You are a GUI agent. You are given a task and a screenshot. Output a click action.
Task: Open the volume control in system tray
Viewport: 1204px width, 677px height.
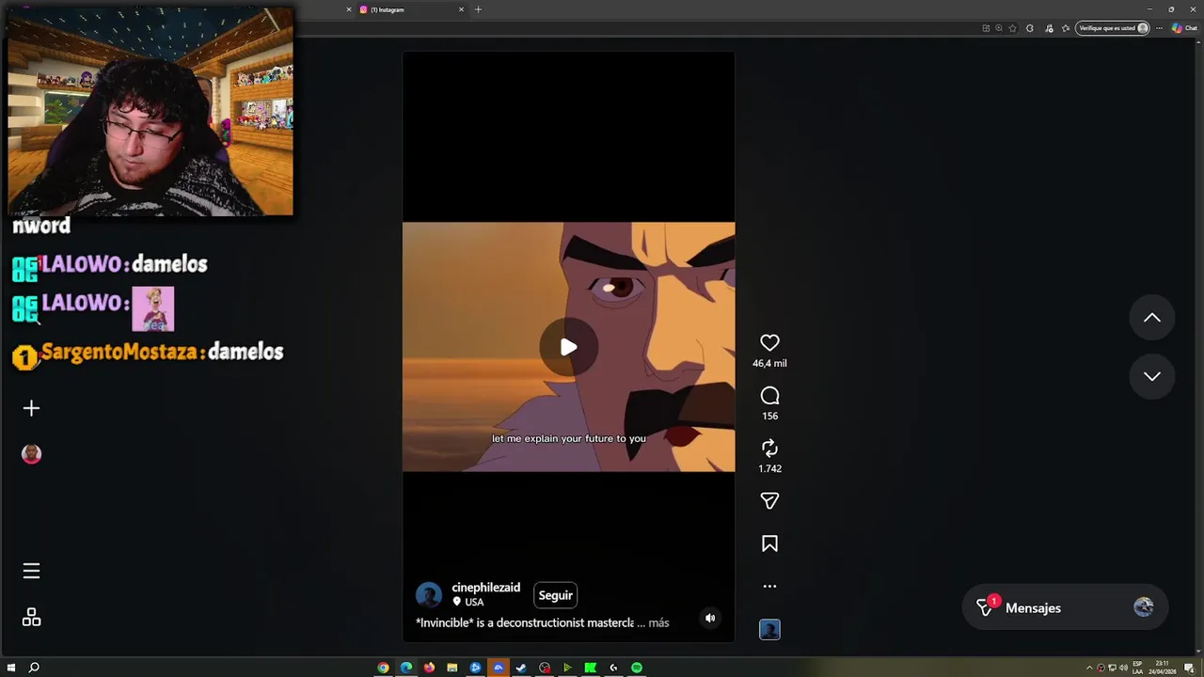[1123, 668]
